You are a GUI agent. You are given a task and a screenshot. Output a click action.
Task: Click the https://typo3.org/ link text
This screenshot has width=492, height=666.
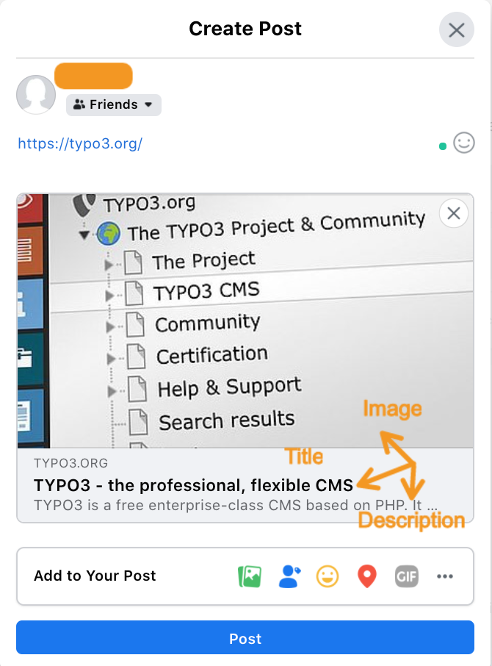pos(80,143)
